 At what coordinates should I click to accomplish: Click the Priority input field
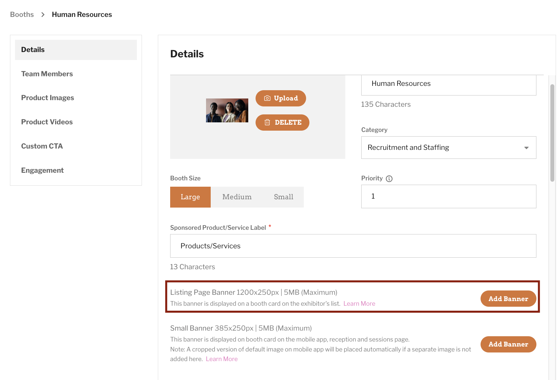click(449, 197)
